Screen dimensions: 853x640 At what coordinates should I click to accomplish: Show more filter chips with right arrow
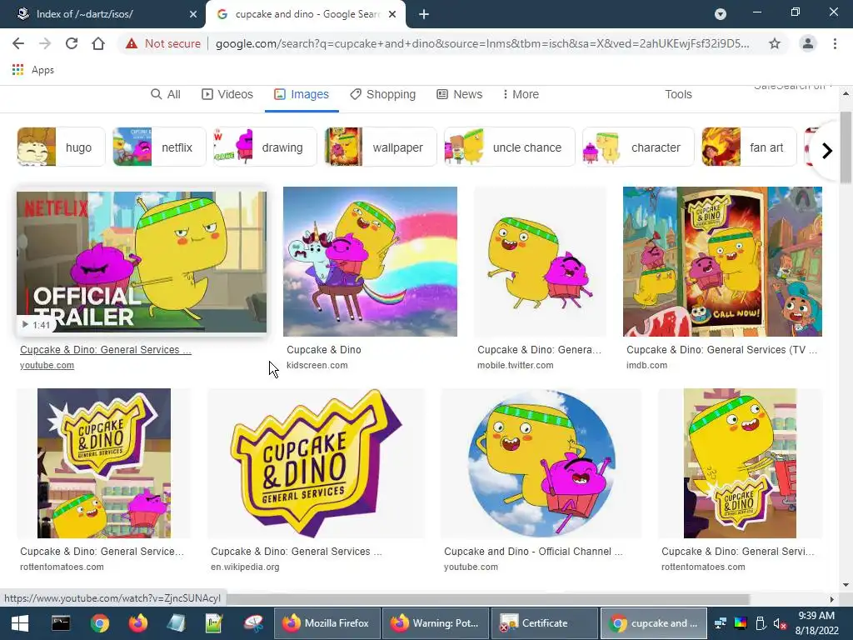click(x=827, y=150)
